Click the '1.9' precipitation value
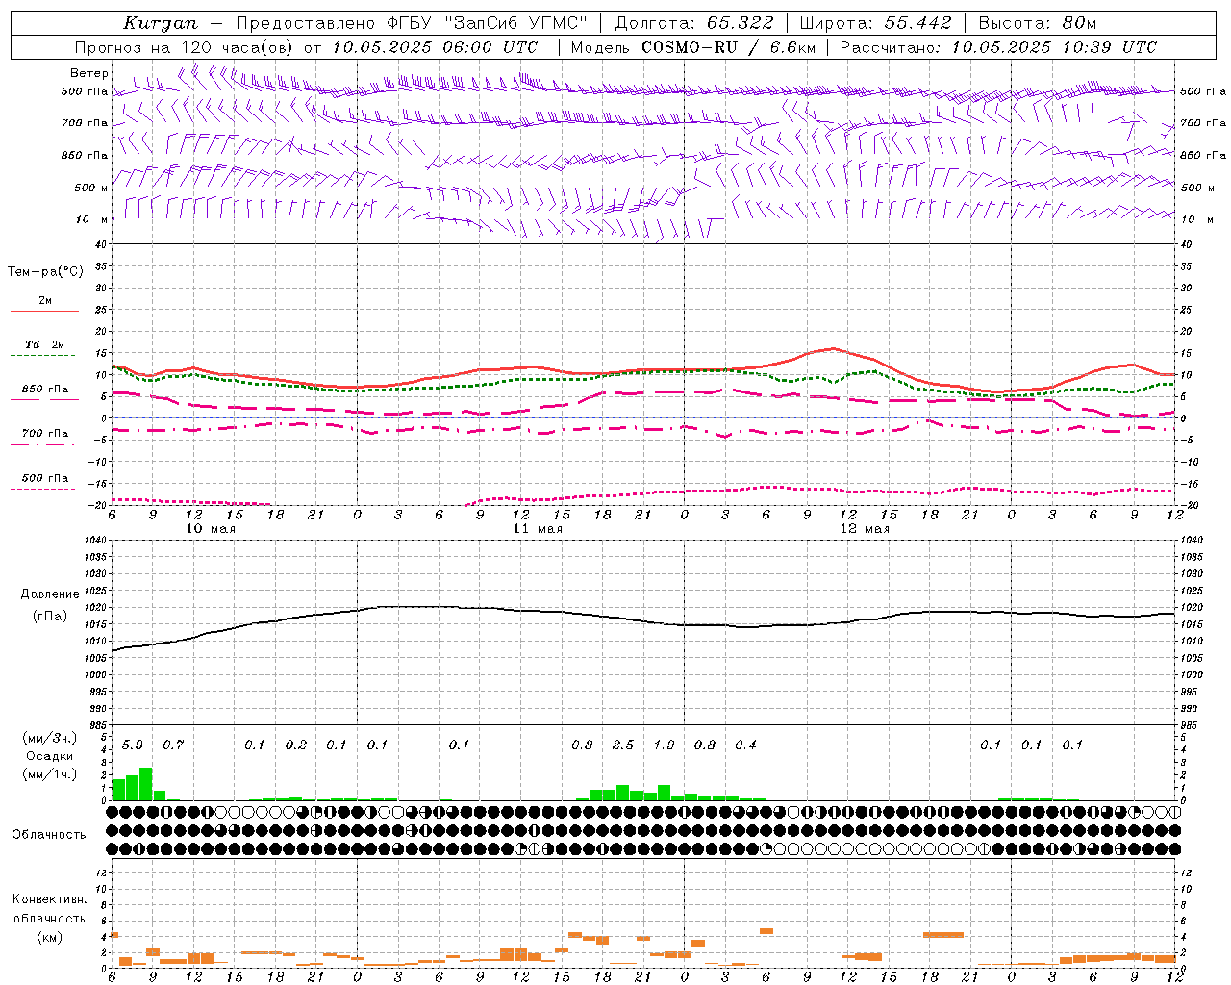The height and width of the screenshot is (985, 1231). coord(664,745)
